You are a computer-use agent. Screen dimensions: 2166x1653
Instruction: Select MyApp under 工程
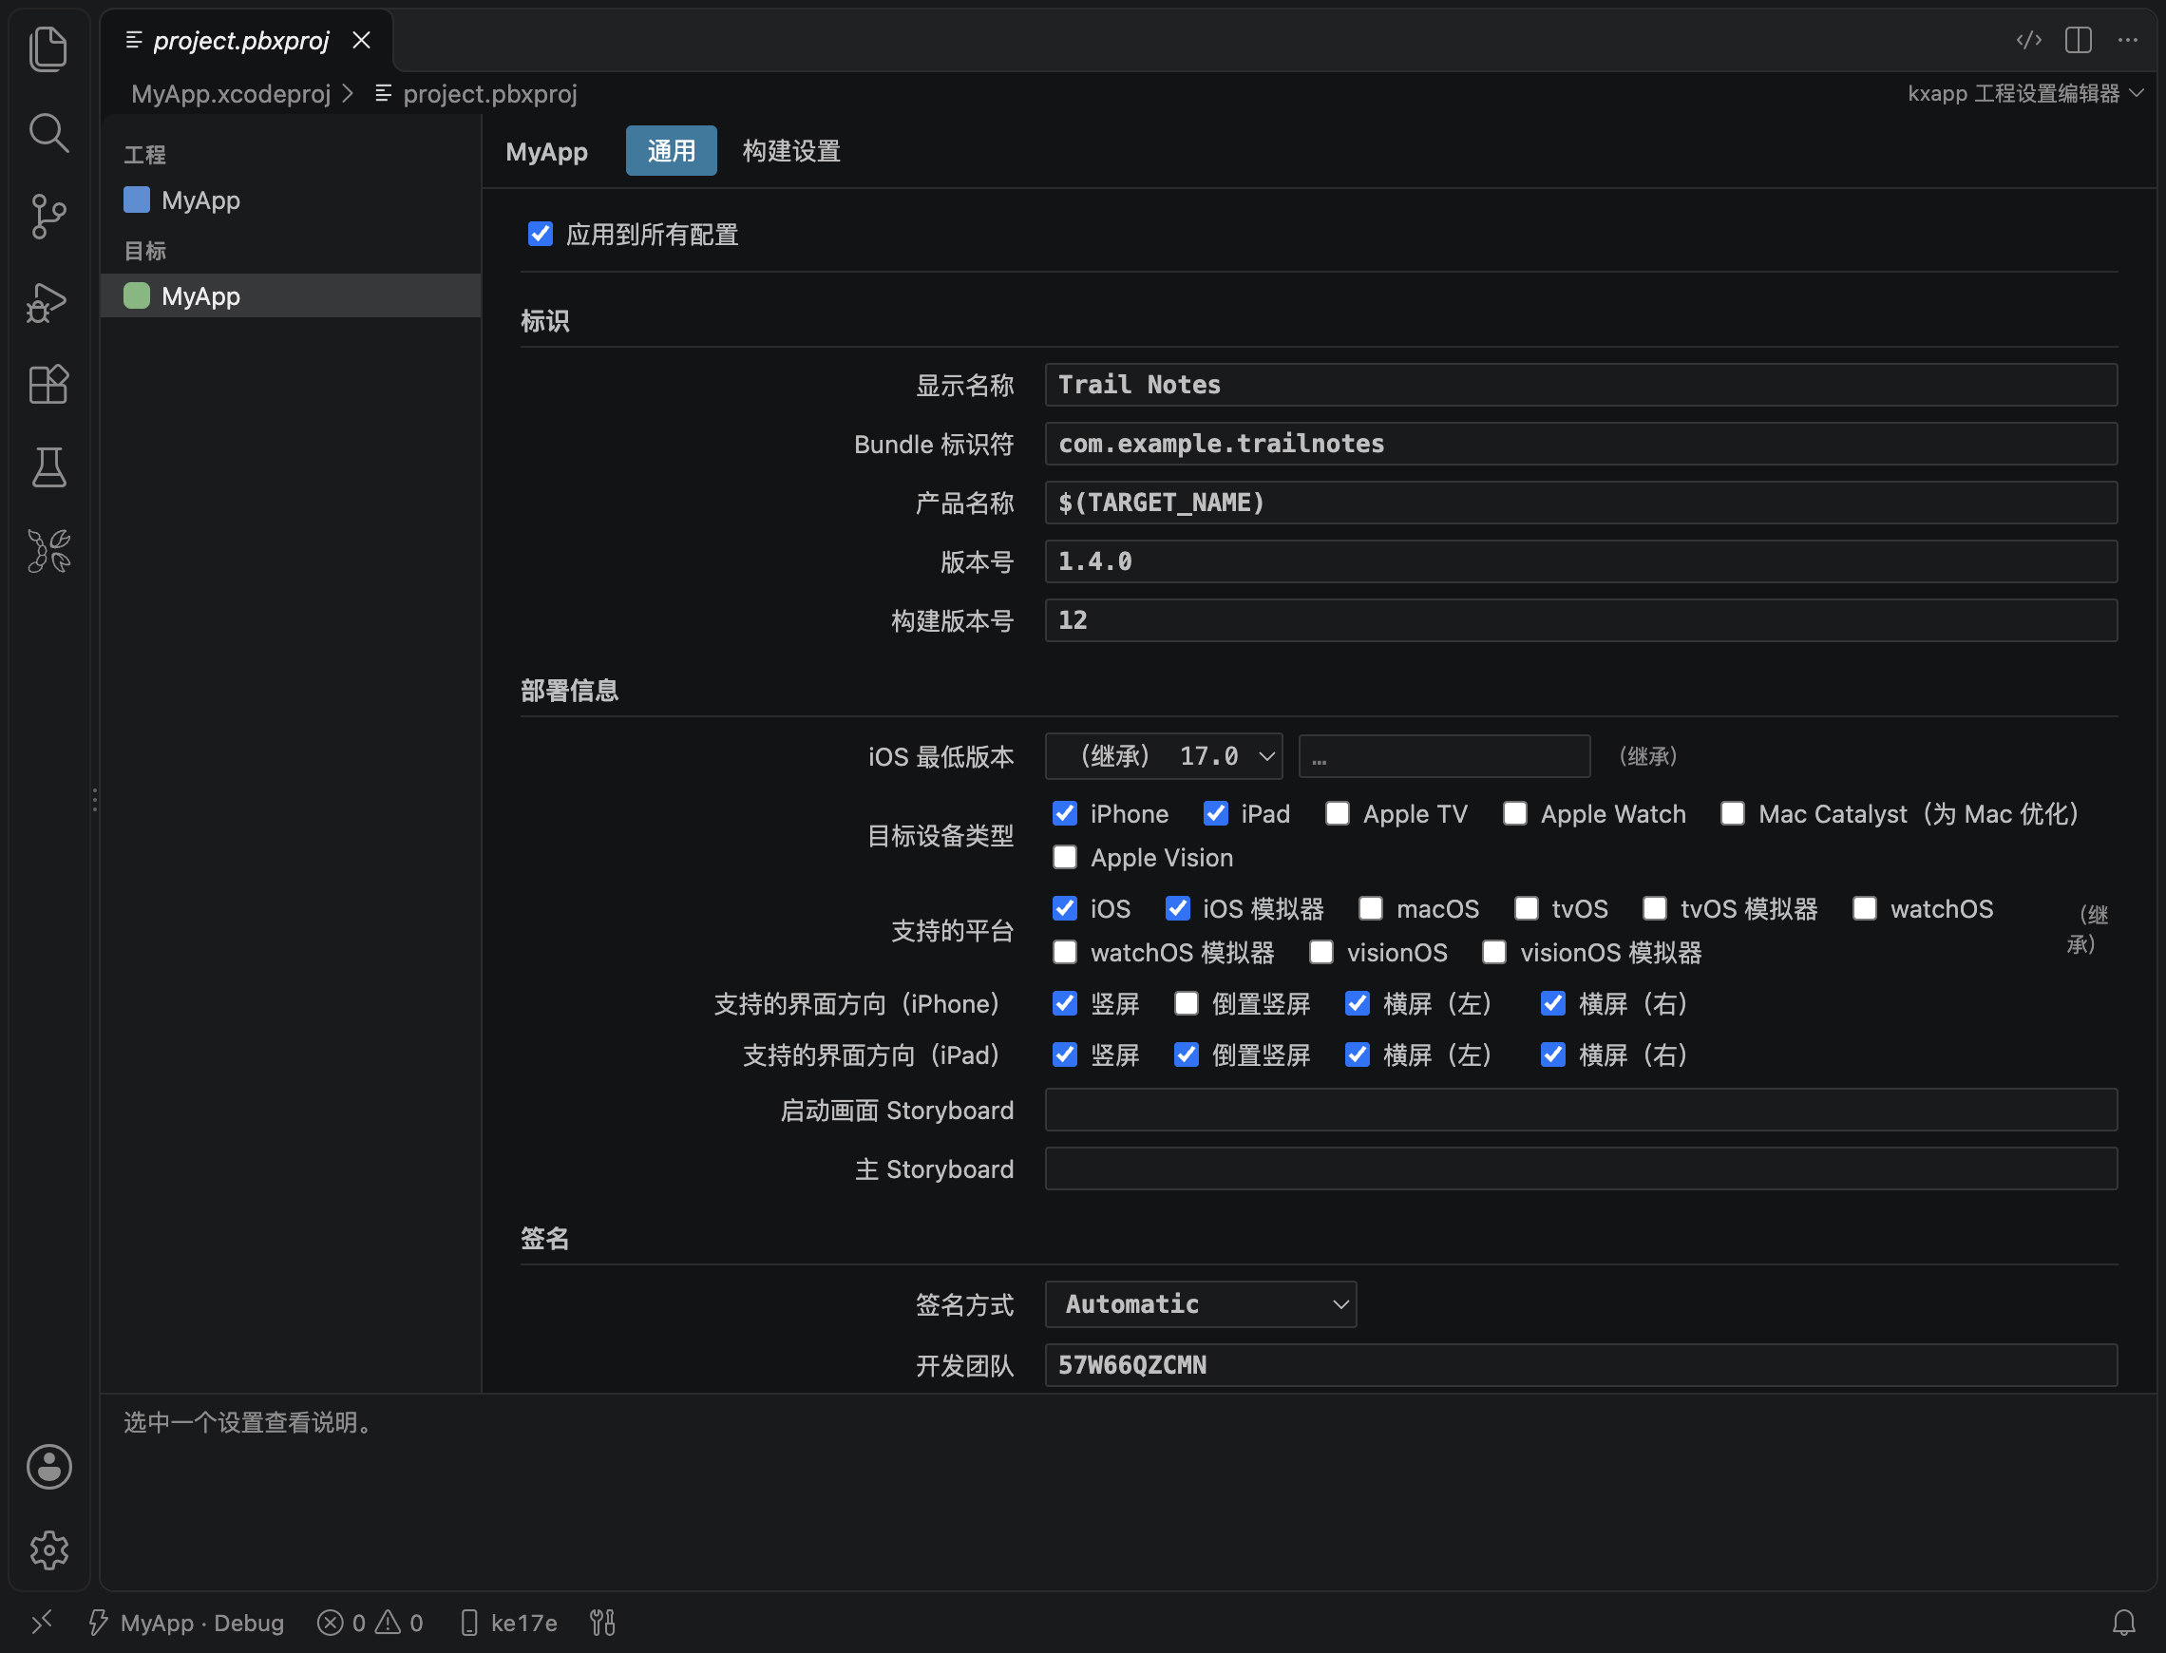click(x=290, y=200)
